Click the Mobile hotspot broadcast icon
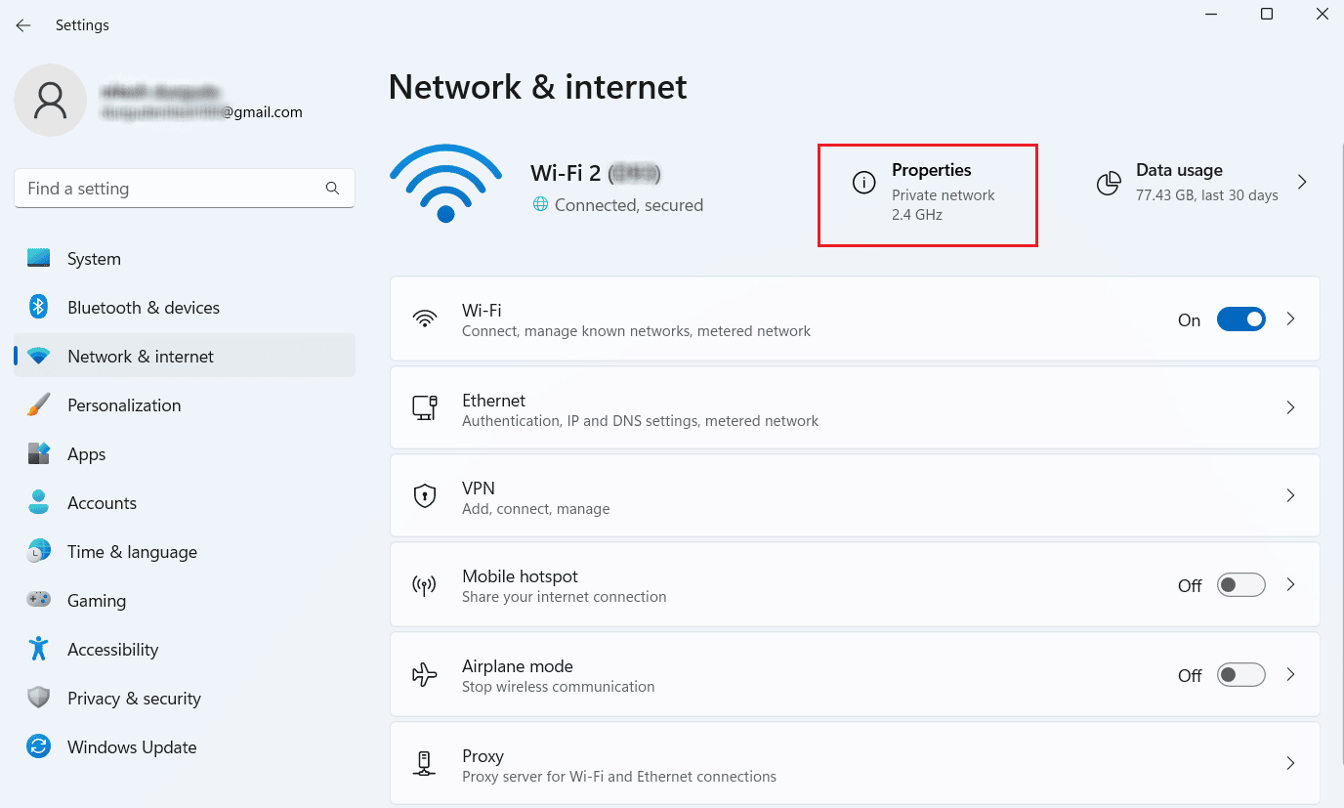The height and width of the screenshot is (808, 1344). (425, 584)
